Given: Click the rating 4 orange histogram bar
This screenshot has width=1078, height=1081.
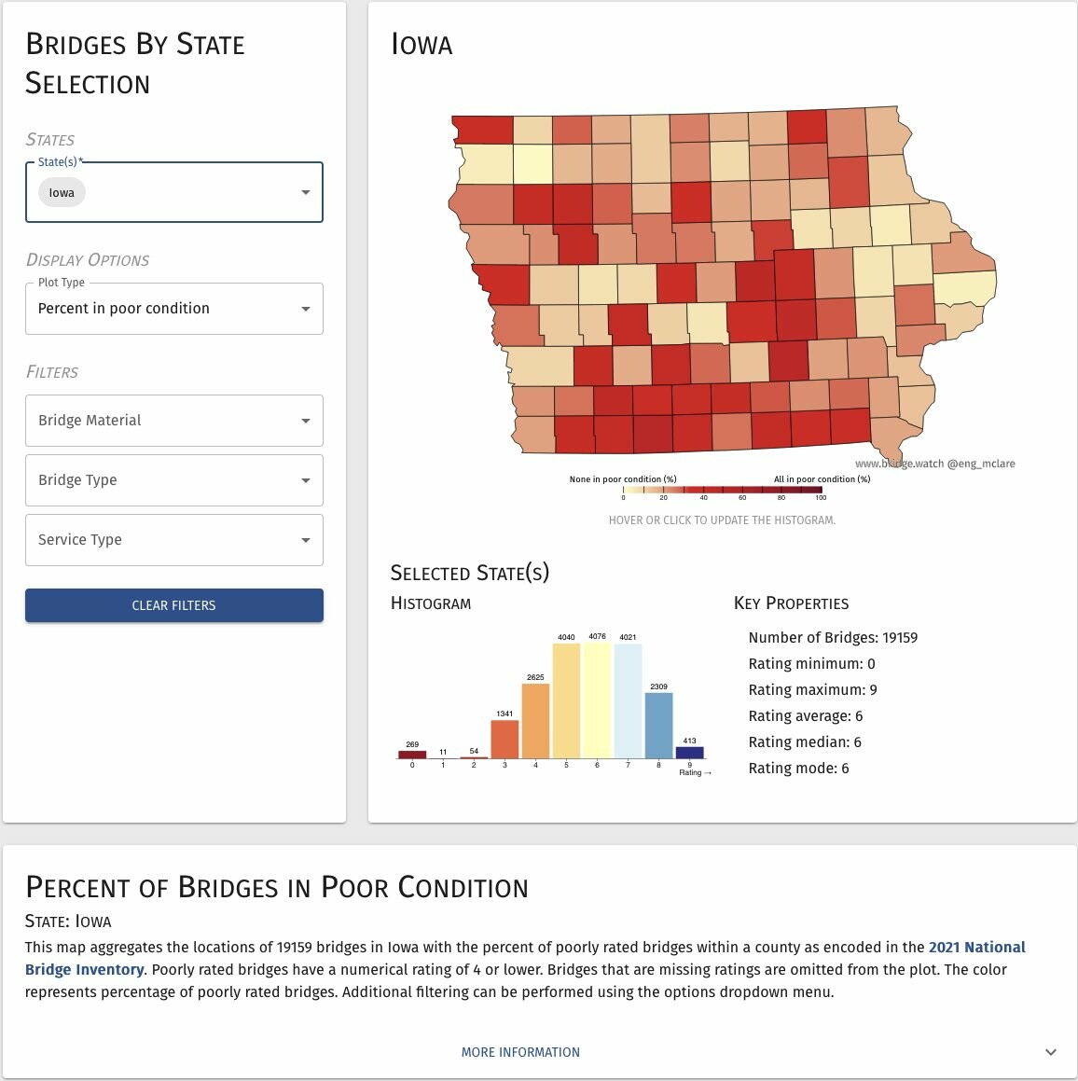Looking at the screenshot, I should point(535,721).
